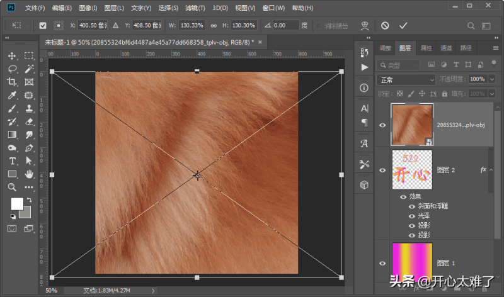Viewport: 504px width, 297px height.
Task: Toggle visibility of 斜面和浮雕 effect
Action: (413, 206)
